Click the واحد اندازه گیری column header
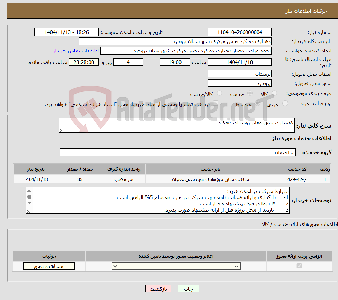 (124, 169)
